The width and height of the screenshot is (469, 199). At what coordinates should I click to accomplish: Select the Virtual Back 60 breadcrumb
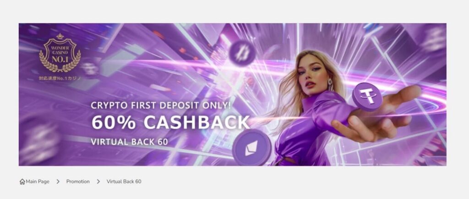tap(124, 182)
